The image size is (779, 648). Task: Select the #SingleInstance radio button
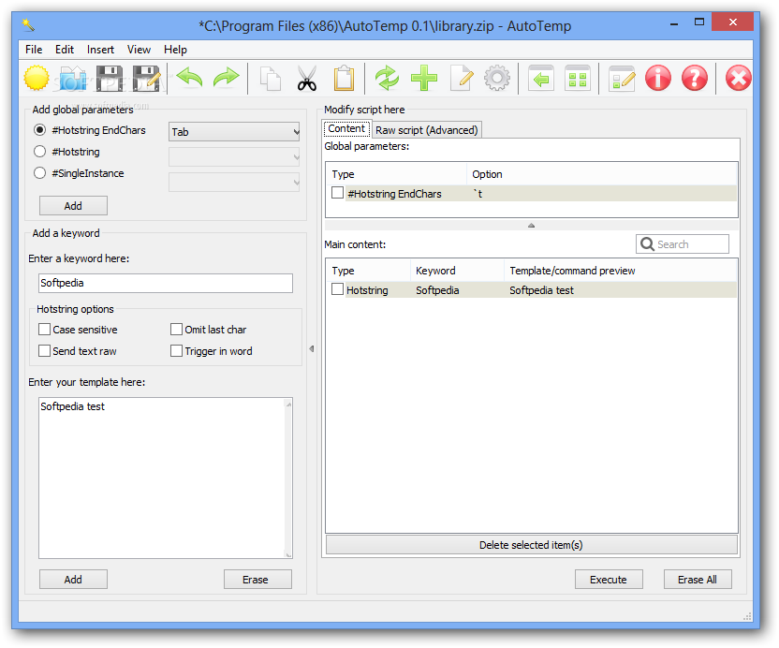(x=39, y=173)
